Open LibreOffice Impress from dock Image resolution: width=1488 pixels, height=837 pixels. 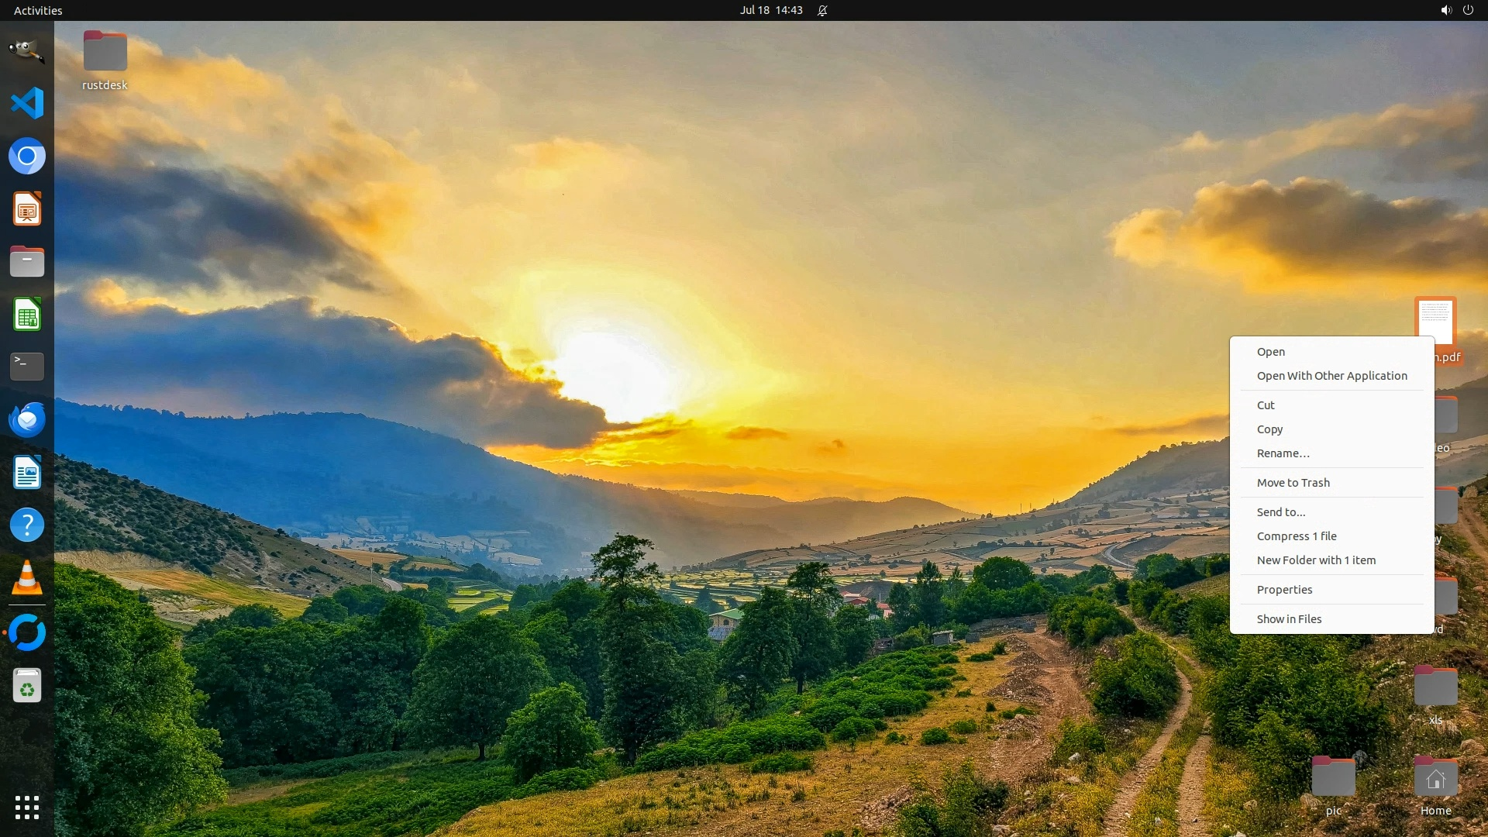[x=27, y=209]
